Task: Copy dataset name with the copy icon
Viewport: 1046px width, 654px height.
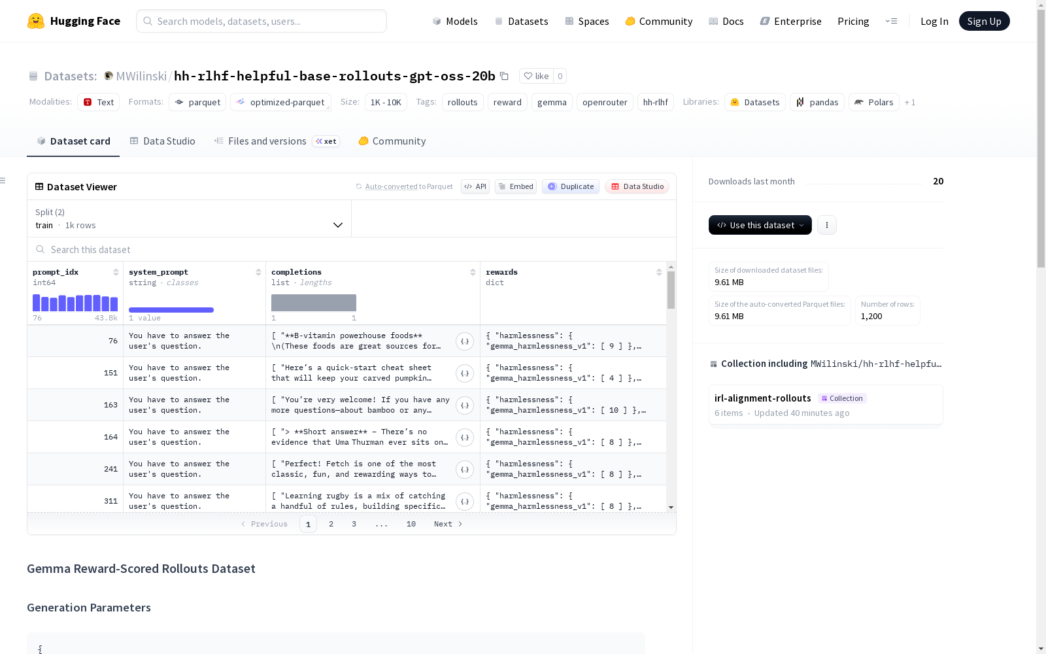Action: (x=504, y=76)
